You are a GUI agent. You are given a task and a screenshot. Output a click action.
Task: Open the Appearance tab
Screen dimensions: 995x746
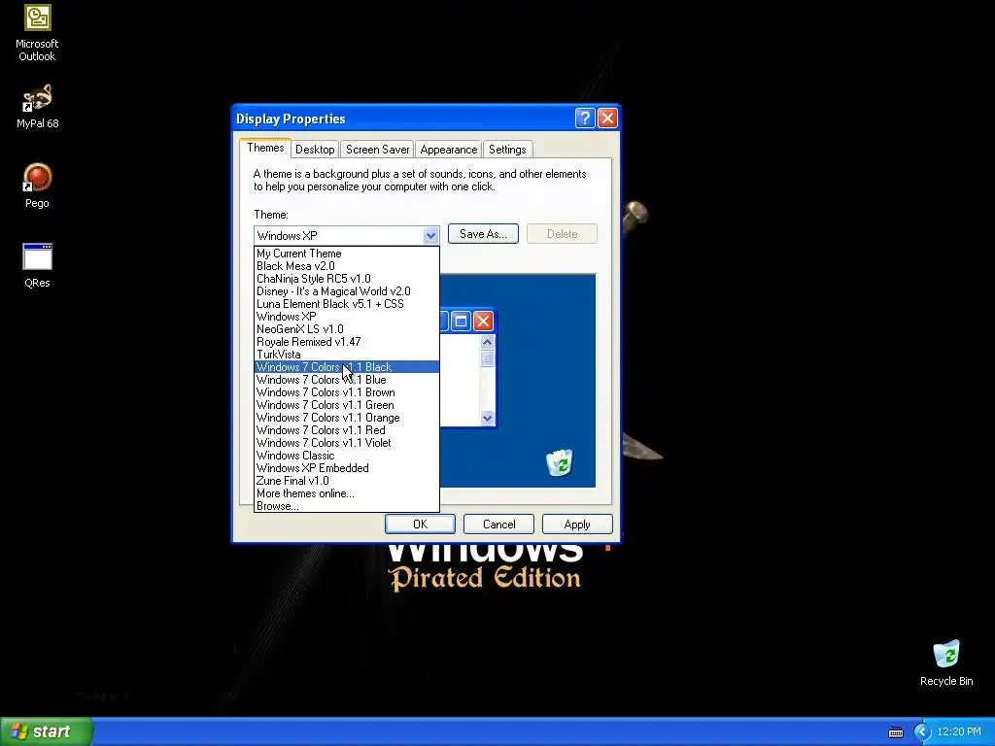[x=448, y=150]
